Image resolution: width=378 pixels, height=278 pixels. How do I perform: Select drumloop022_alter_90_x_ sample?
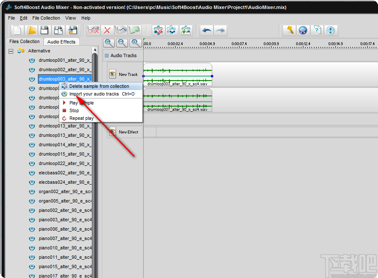pos(65,163)
